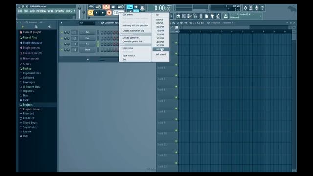Click the Hat channel name button
Screen dimensions: 313x176
[x=87, y=44]
